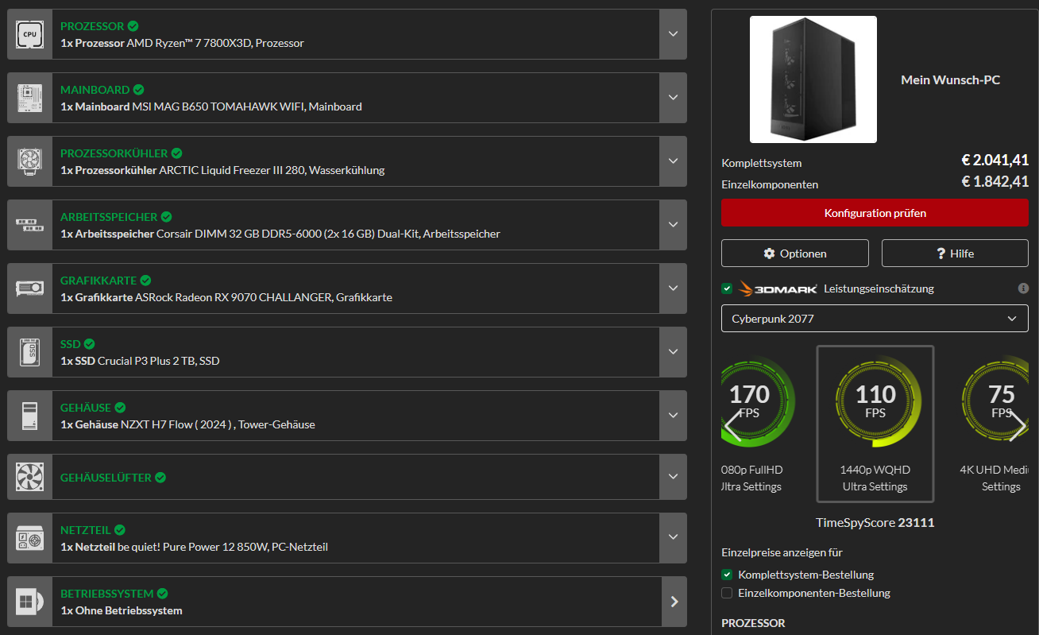Screen dimensions: 1039x635
Task: Click the info icon beside Leistungseinschätzung
Action: [x=1023, y=288]
